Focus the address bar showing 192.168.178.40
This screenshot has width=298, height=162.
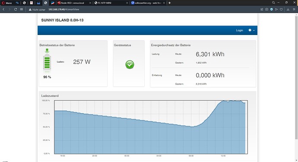tap(63, 10)
